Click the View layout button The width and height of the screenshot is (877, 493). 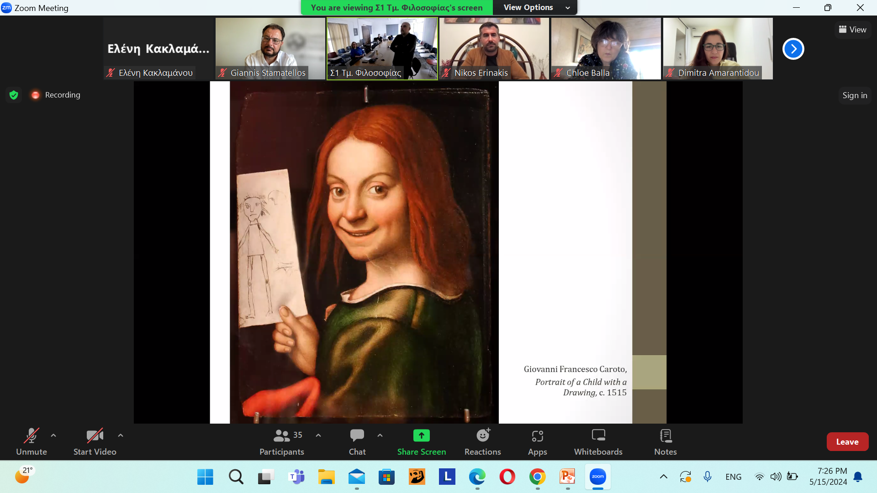(x=853, y=30)
